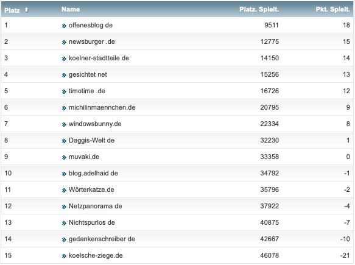This screenshot has width=355, height=265.
Task: Open the muvaki,de link
Action: [84, 157]
